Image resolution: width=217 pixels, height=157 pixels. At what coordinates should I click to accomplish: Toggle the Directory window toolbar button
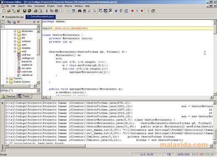coord(101,11)
